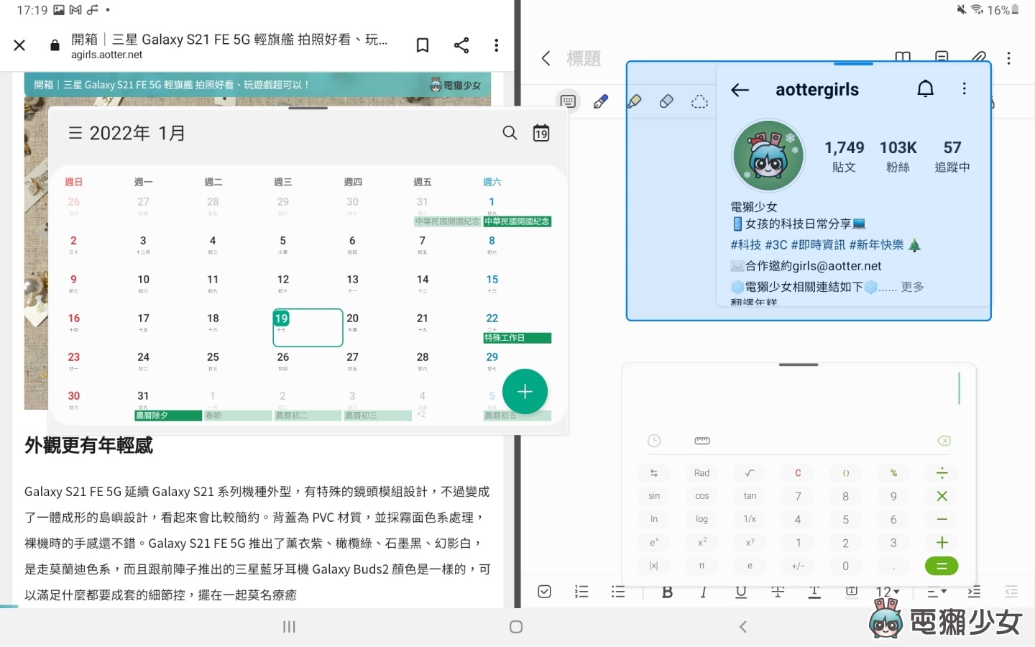This screenshot has height=647, width=1035.
Task: Toggle the keyboard input mode icon
Action: 568,101
